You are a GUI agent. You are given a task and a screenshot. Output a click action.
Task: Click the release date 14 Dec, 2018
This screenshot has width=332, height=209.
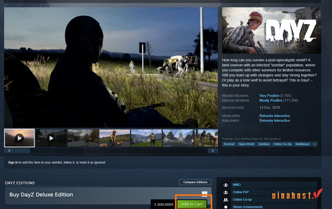[x=269, y=108]
